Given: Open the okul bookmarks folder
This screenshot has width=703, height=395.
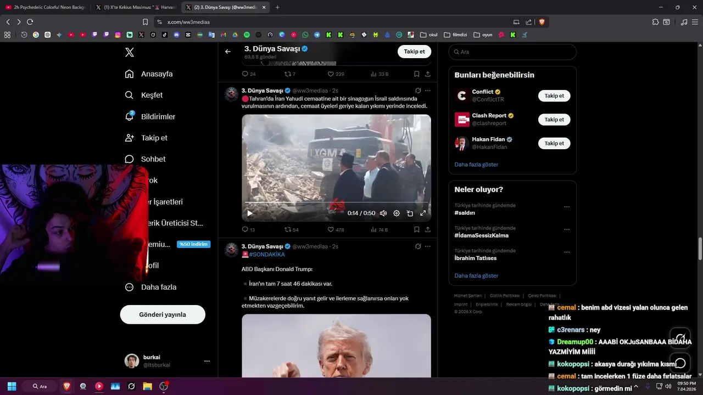Looking at the screenshot, I should pyautogui.click(x=429, y=35).
